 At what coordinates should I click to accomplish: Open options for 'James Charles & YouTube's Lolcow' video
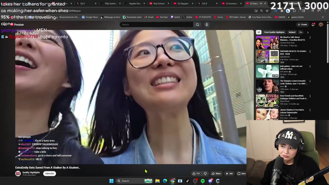click(x=310, y=110)
